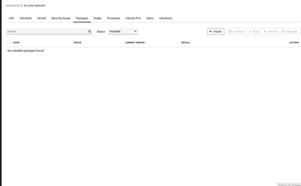Screen dimensions: 301x186
Task: Open the Processes tab
Action: (x=113, y=18)
